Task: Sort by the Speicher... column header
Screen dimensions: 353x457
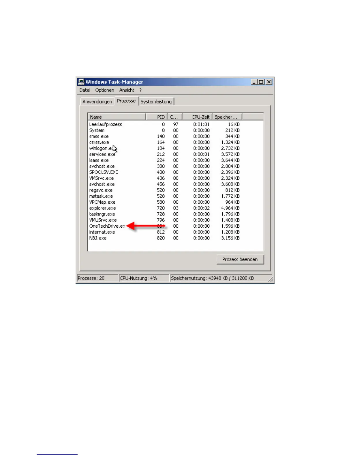Action: [227, 117]
